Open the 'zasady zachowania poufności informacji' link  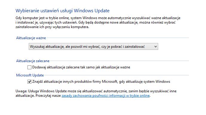106,96
